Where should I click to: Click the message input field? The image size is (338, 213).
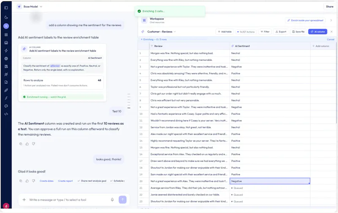(x=69, y=200)
